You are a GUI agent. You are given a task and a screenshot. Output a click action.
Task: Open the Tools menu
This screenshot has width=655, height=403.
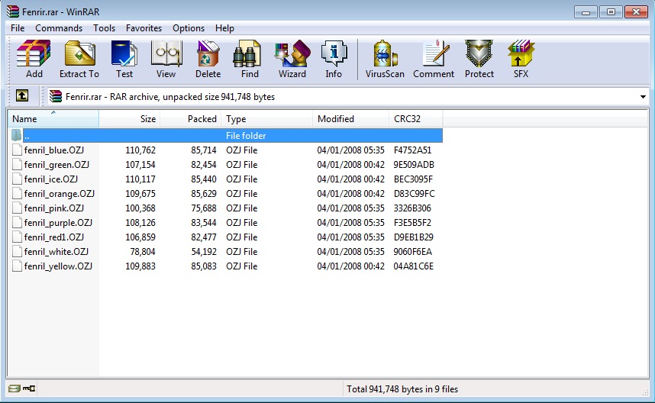104,28
